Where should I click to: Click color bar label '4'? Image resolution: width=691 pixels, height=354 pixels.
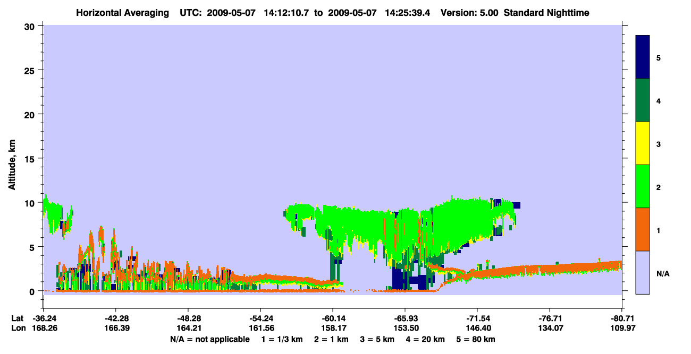[x=659, y=101]
